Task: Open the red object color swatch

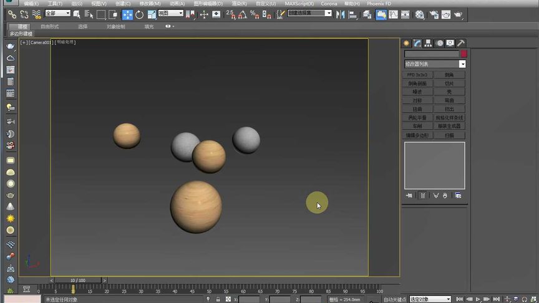Action: [464, 54]
